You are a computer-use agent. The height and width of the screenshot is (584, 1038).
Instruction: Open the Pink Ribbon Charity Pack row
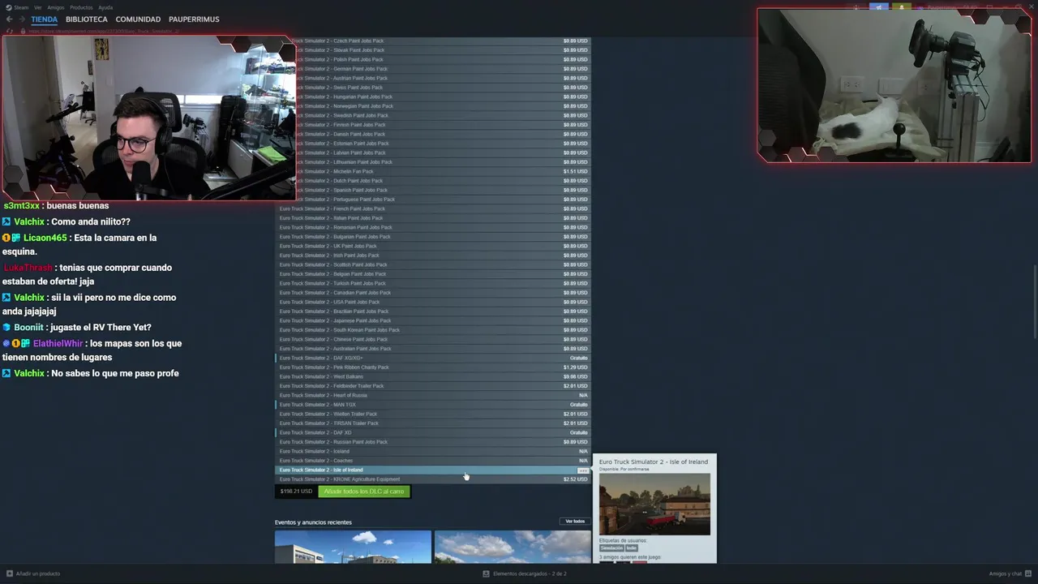pos(433,367)
